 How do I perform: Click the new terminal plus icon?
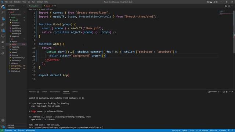[219, 92]
